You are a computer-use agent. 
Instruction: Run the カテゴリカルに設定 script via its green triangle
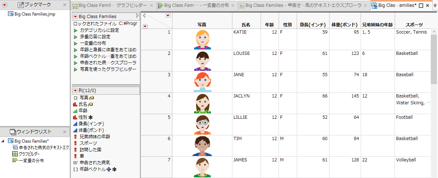click(76, 30)
